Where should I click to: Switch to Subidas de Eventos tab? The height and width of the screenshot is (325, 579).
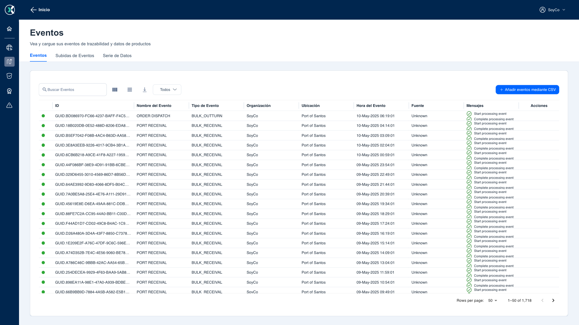tap(75, 56)
